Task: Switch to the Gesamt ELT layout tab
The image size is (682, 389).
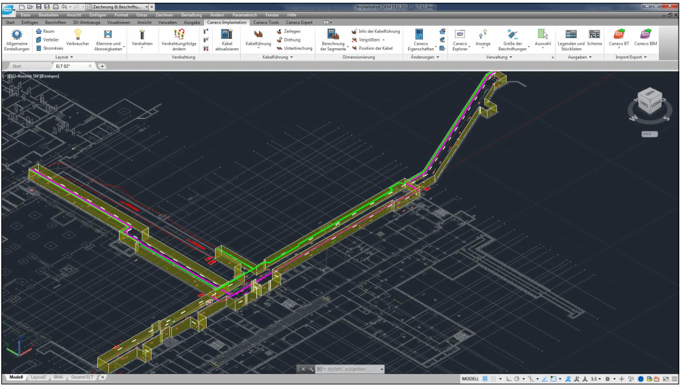Action: coord(82,377)
